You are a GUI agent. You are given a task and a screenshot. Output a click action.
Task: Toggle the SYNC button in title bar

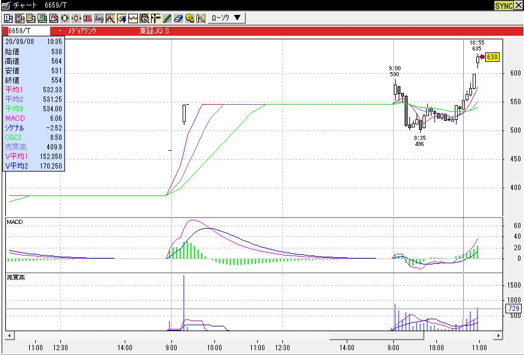pos(503,5)
